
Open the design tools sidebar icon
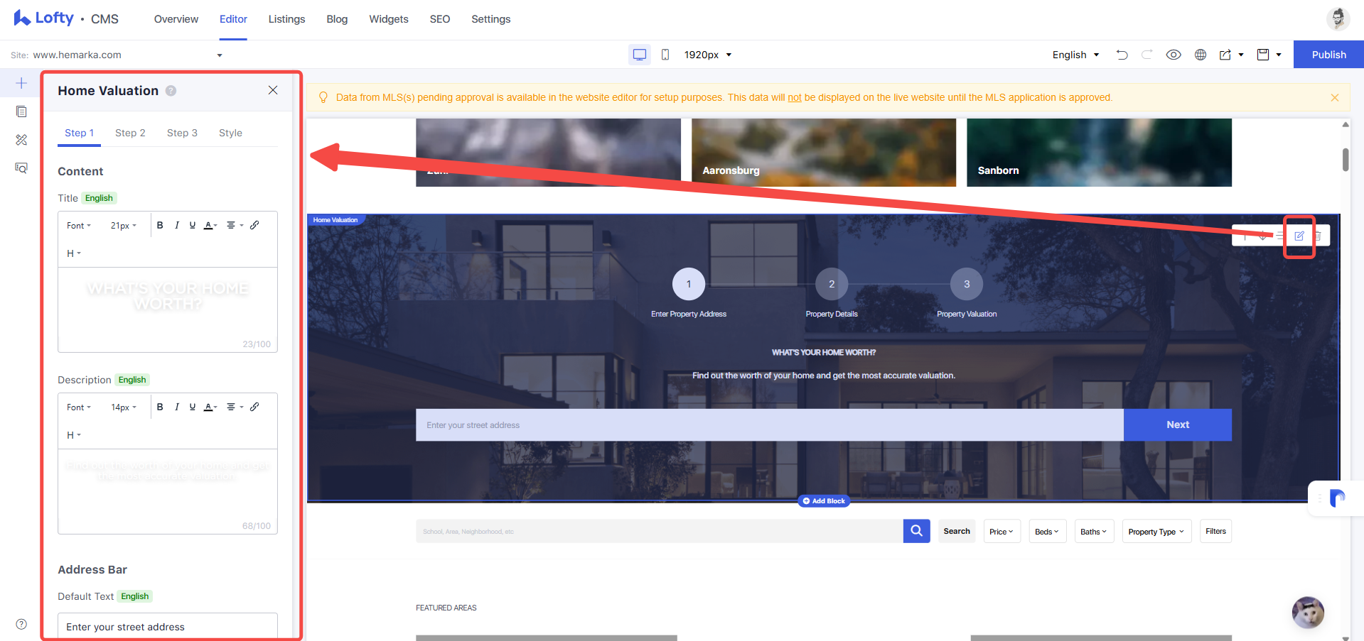click(x=21, y=140)
